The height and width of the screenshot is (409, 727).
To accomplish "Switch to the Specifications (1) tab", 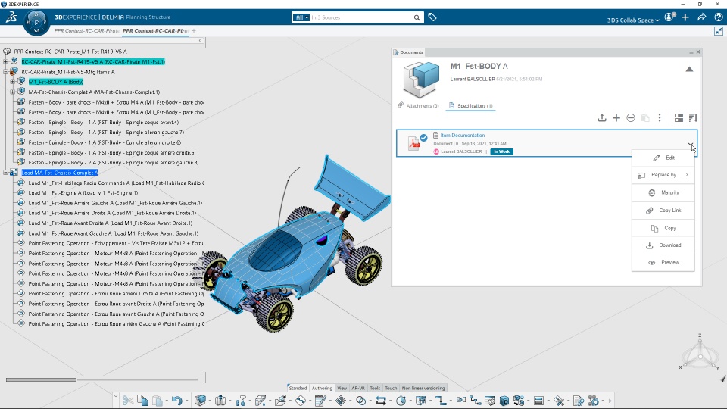I will pos(470,106).
